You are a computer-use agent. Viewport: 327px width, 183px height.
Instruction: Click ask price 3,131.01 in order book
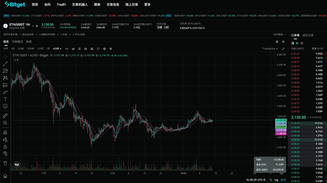tap(295, 54)
